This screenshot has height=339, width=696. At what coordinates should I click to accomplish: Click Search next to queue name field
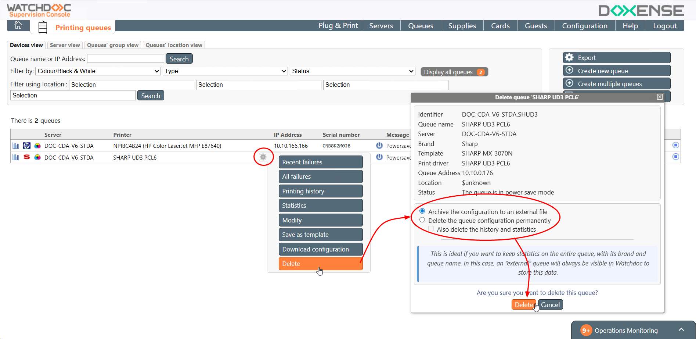179,59
